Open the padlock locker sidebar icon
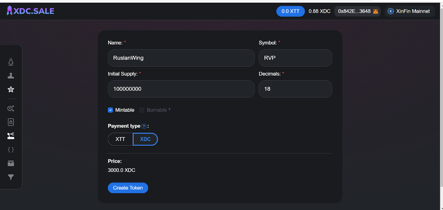 [x=11, y=122]
